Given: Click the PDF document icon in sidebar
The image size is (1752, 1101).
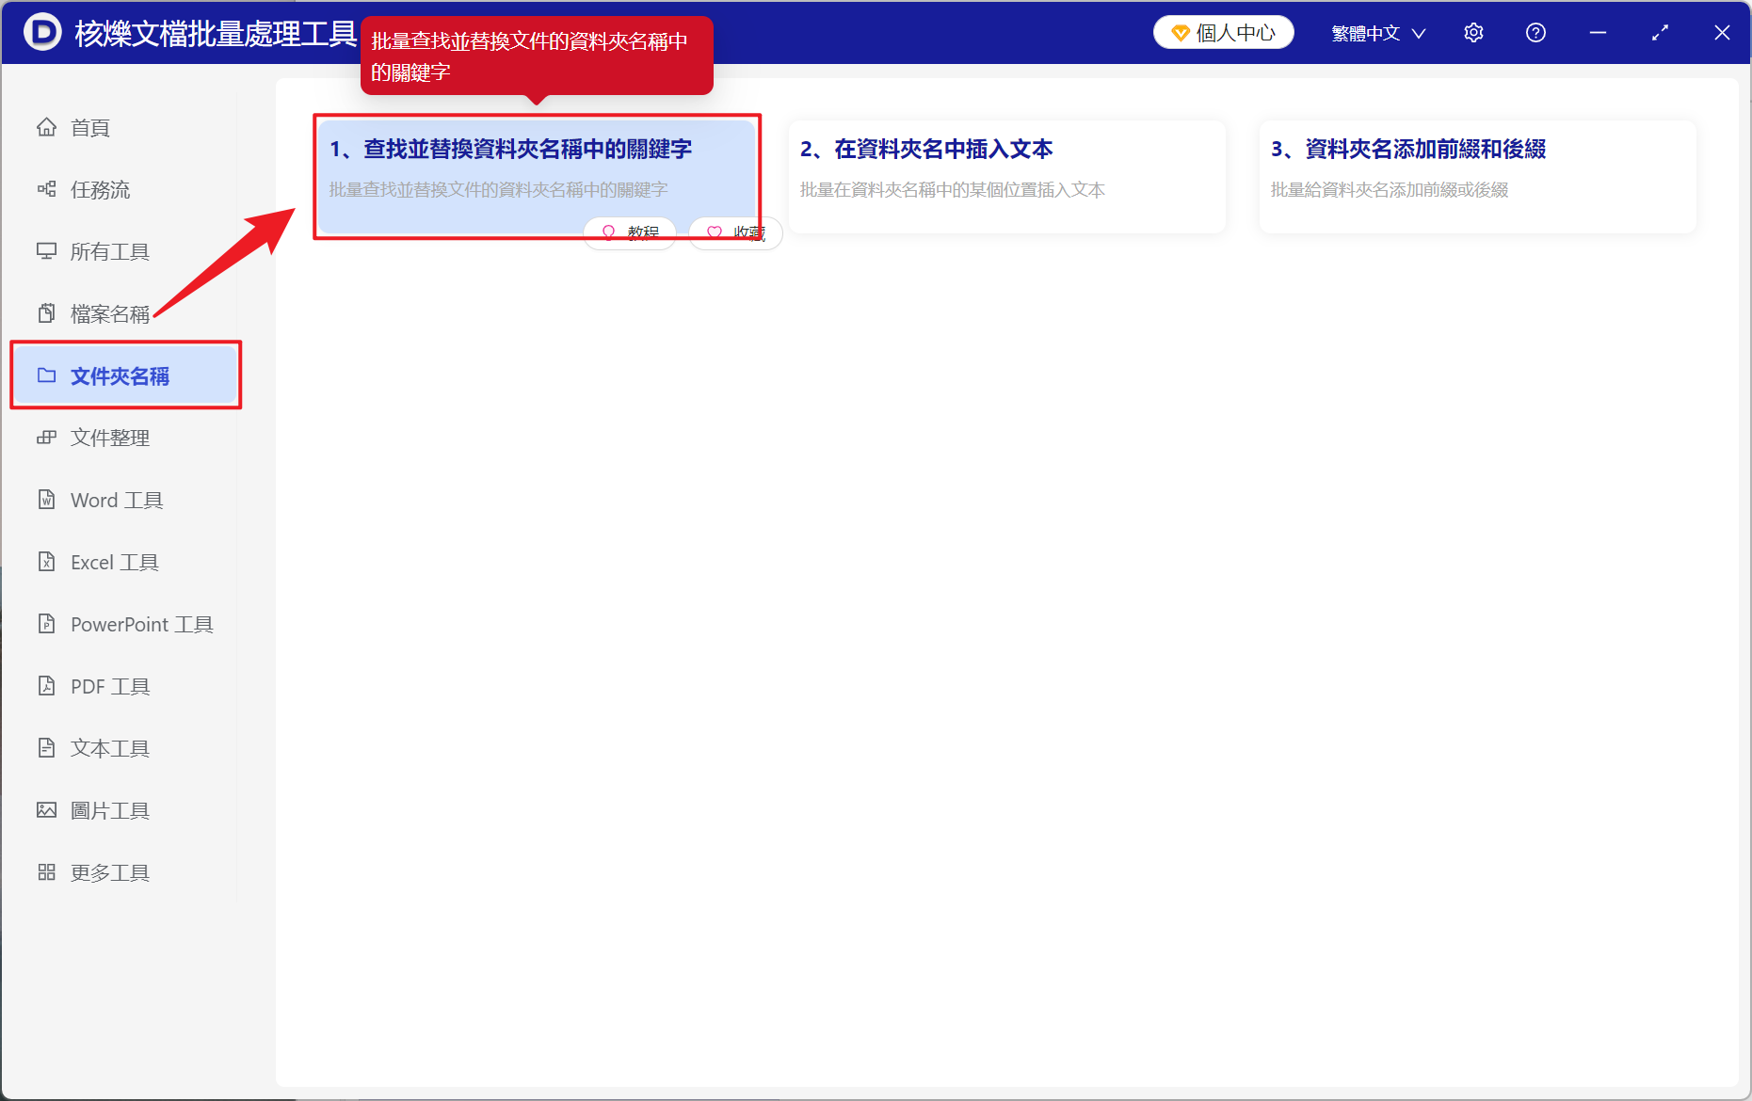Looking at the screenshot, I should 46,686.
